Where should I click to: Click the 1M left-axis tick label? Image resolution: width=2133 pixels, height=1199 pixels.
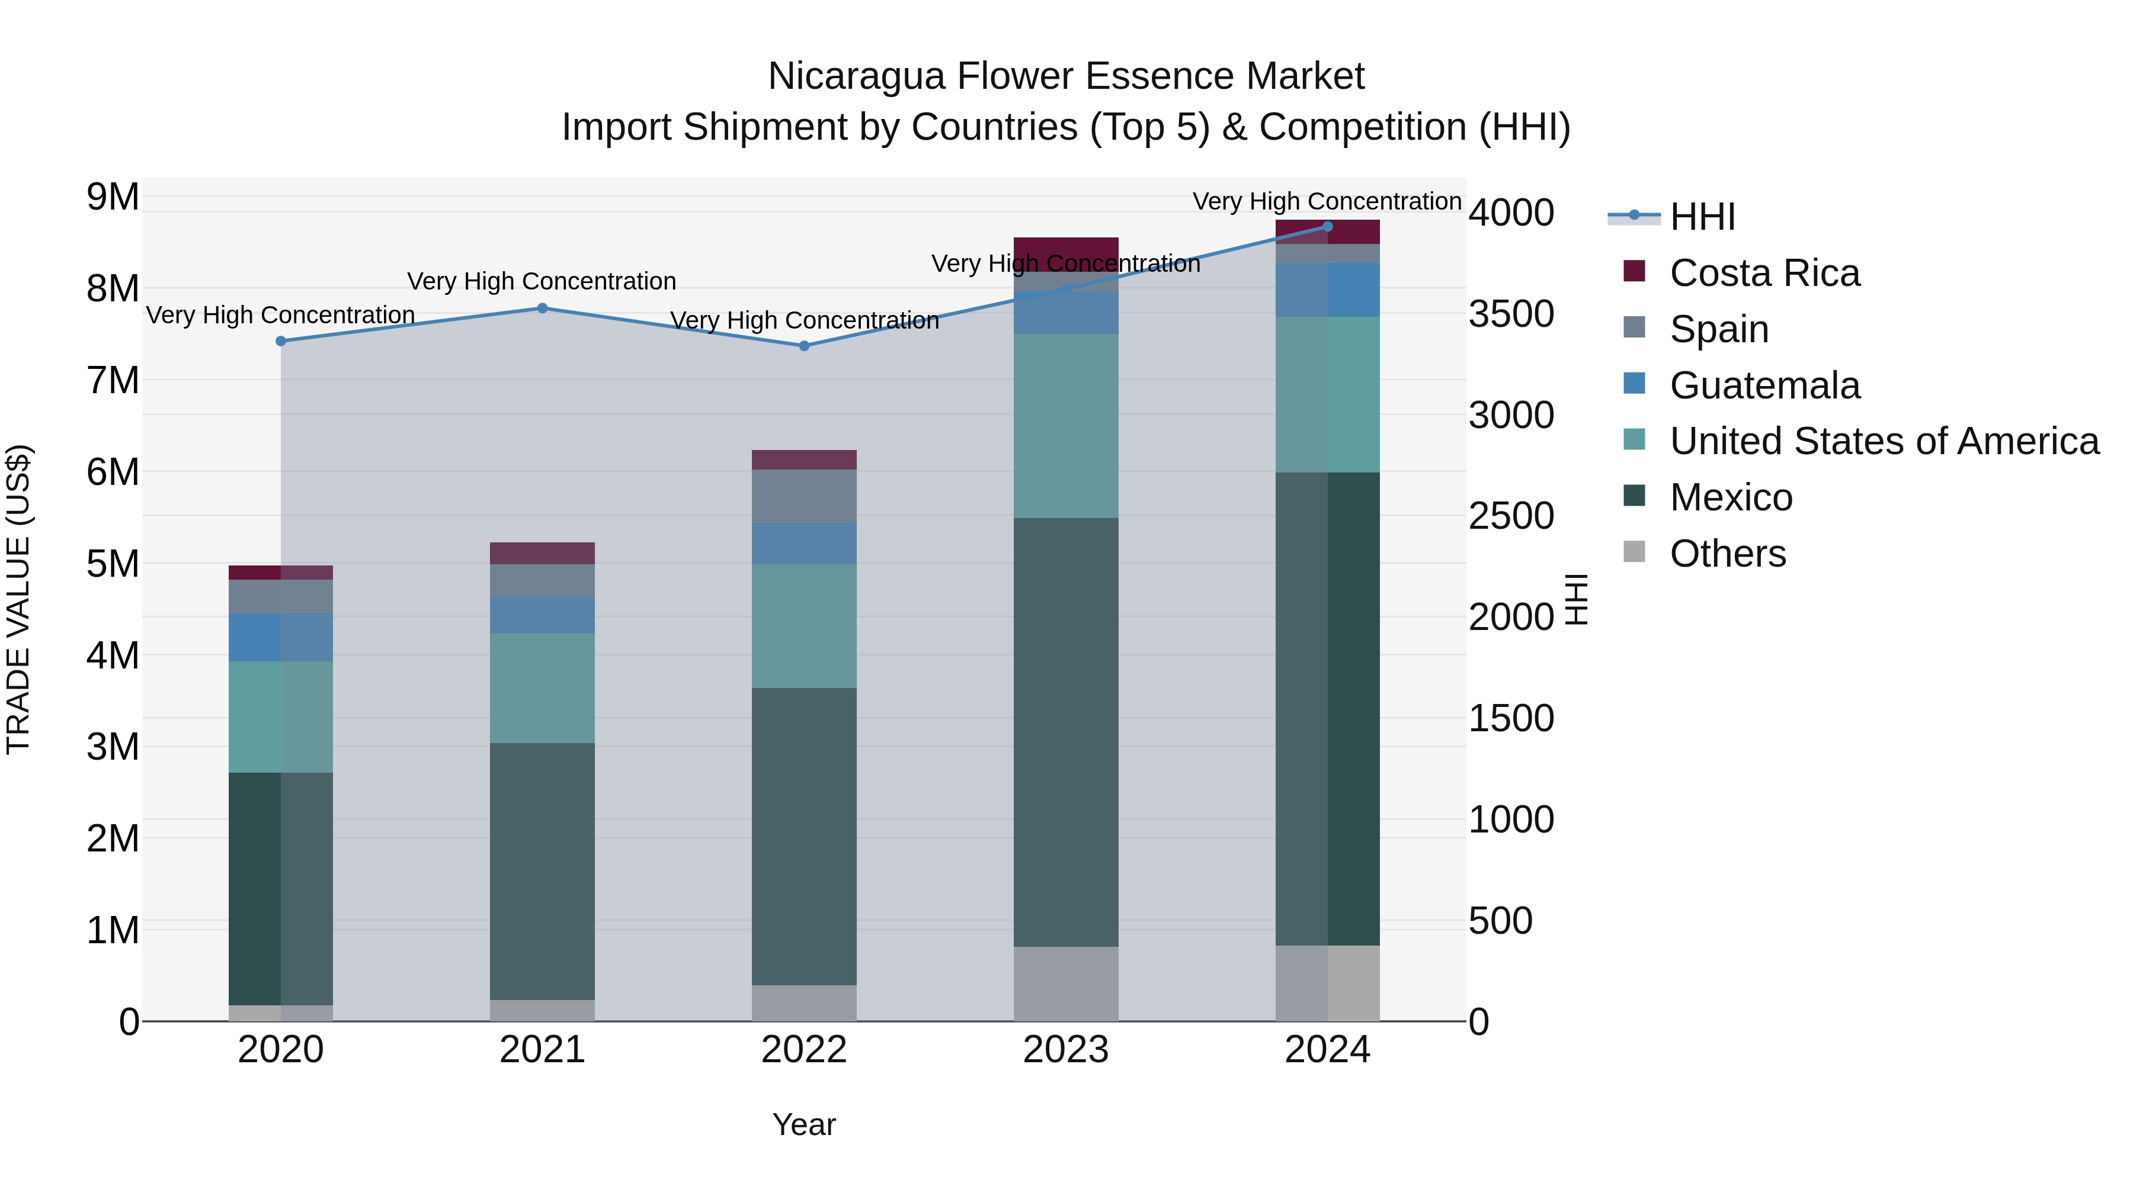[x=113, y=931]
